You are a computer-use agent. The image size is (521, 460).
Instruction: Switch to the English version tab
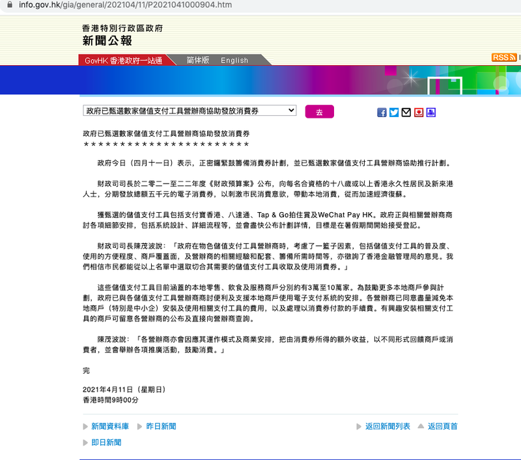234,61
